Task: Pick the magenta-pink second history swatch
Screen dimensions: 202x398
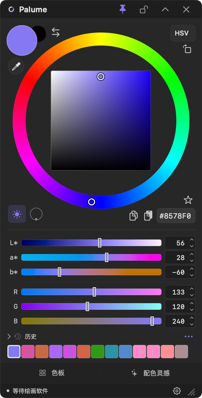Action: pos(28,352)
